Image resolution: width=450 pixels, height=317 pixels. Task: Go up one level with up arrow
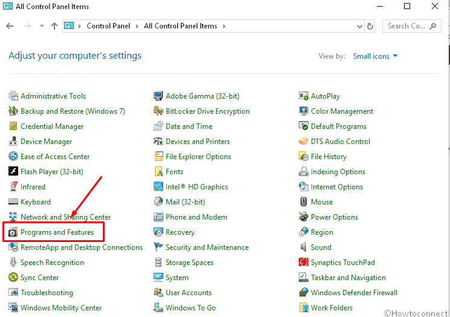[x=54, y=26]
